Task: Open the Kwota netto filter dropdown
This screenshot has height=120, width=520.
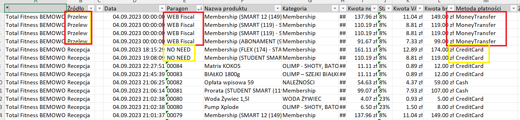Action: 375,8
